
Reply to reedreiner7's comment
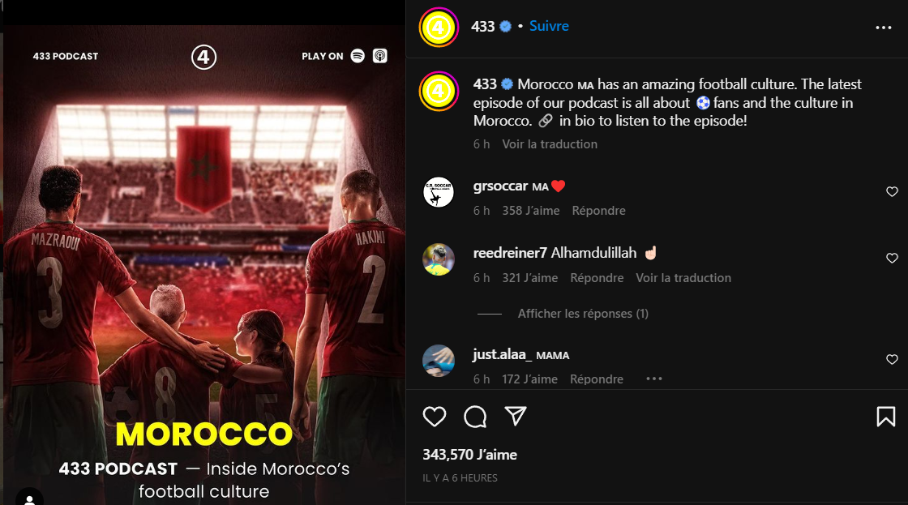[597, 278]
